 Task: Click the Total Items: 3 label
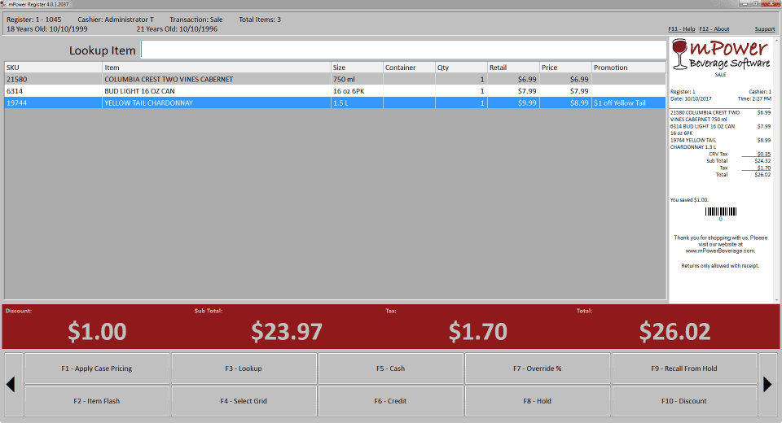(260, 20)
